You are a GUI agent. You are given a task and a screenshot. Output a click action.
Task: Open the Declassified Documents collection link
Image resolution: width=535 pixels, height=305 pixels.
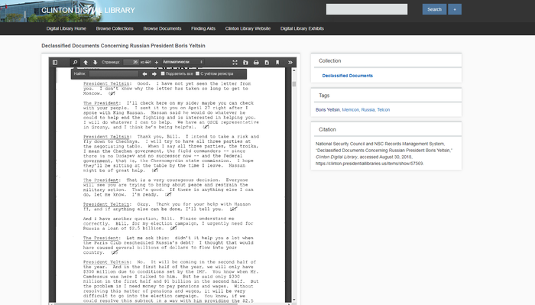coord(347,76)
